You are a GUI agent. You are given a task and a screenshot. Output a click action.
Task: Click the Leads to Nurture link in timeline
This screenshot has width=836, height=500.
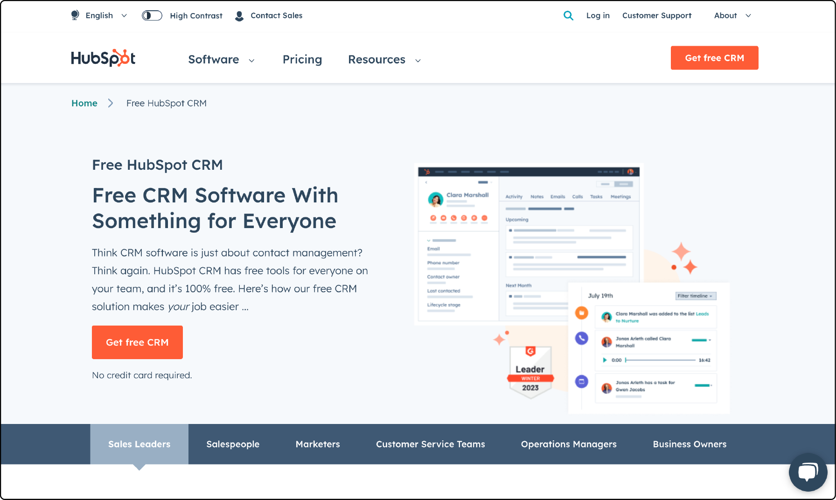click(702, 314)
